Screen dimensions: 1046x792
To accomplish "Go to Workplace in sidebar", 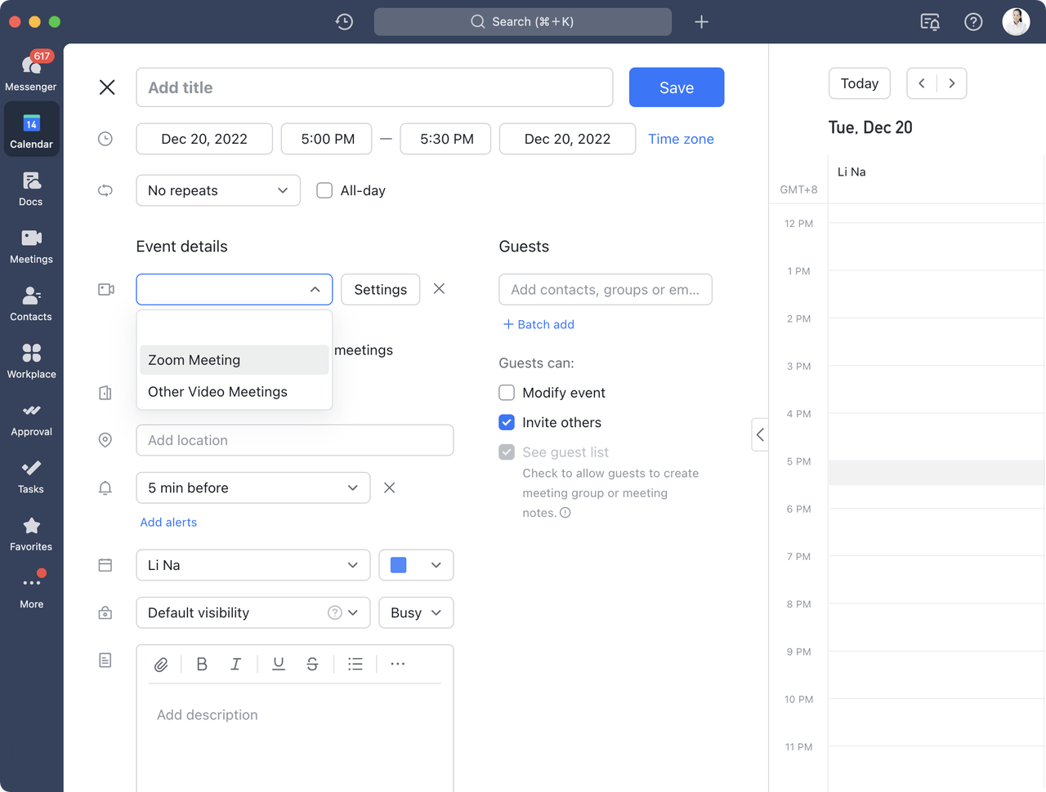I will pyautogui.click(x=31, y=360).
